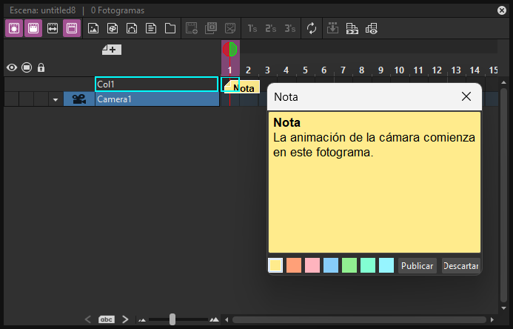Click inside the yellow note text area
The image size is (513, 329).
375,182
